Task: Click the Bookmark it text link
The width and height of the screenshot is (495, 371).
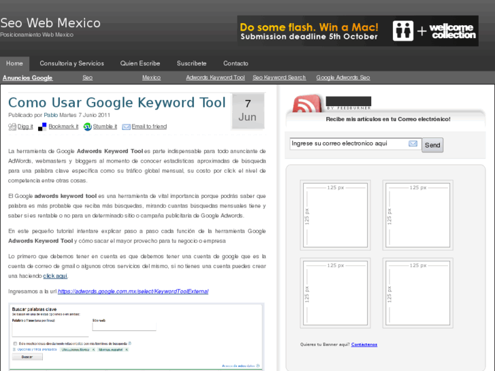Action: tap(63, 127)
